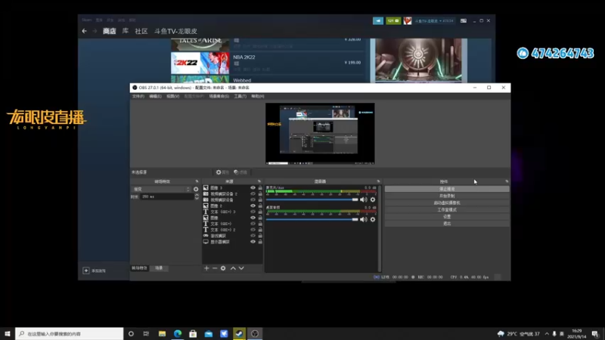Toggle visibility of 视频捕获设备 source
Viewport: 605px width, 340px height.
(253, 199)
